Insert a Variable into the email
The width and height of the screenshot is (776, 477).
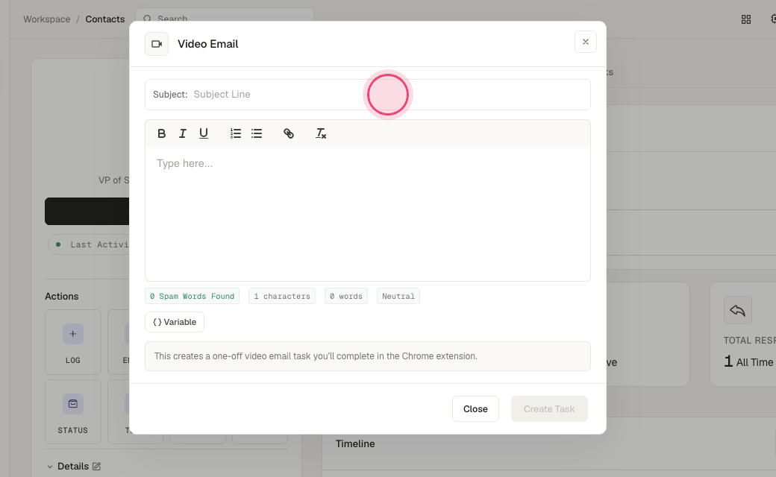pyautogui.click(x=175, y=322)
